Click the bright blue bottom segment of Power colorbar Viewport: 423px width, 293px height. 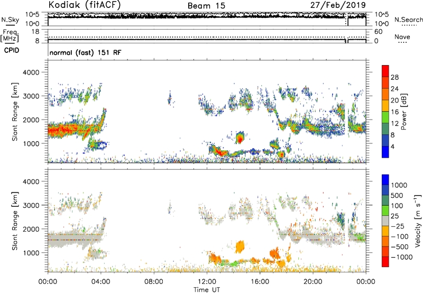(x=385, y=152)
